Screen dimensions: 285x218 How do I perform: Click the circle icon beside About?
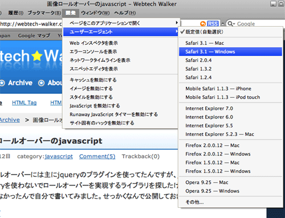(41, 83)
